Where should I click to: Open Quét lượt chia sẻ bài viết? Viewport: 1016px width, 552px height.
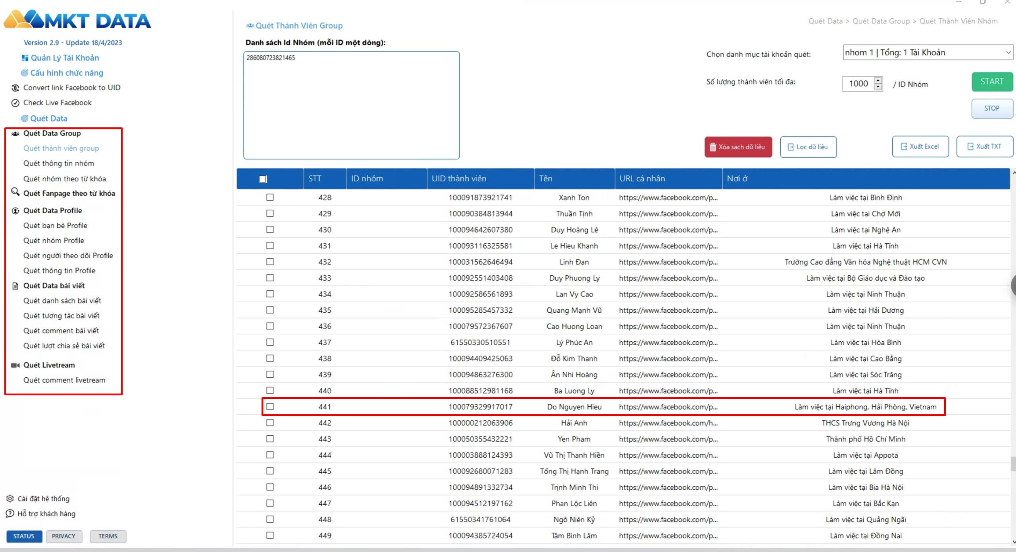click(64, 346)
